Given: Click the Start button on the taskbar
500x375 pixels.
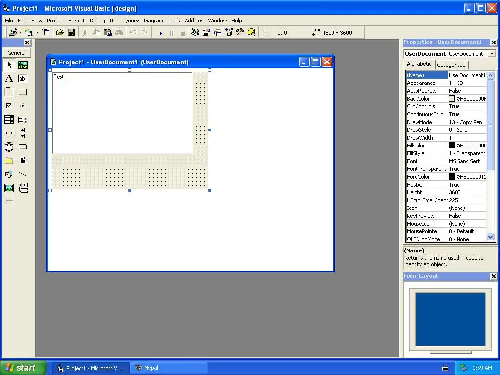Looking at the screenshot, I should coord(23,368).
